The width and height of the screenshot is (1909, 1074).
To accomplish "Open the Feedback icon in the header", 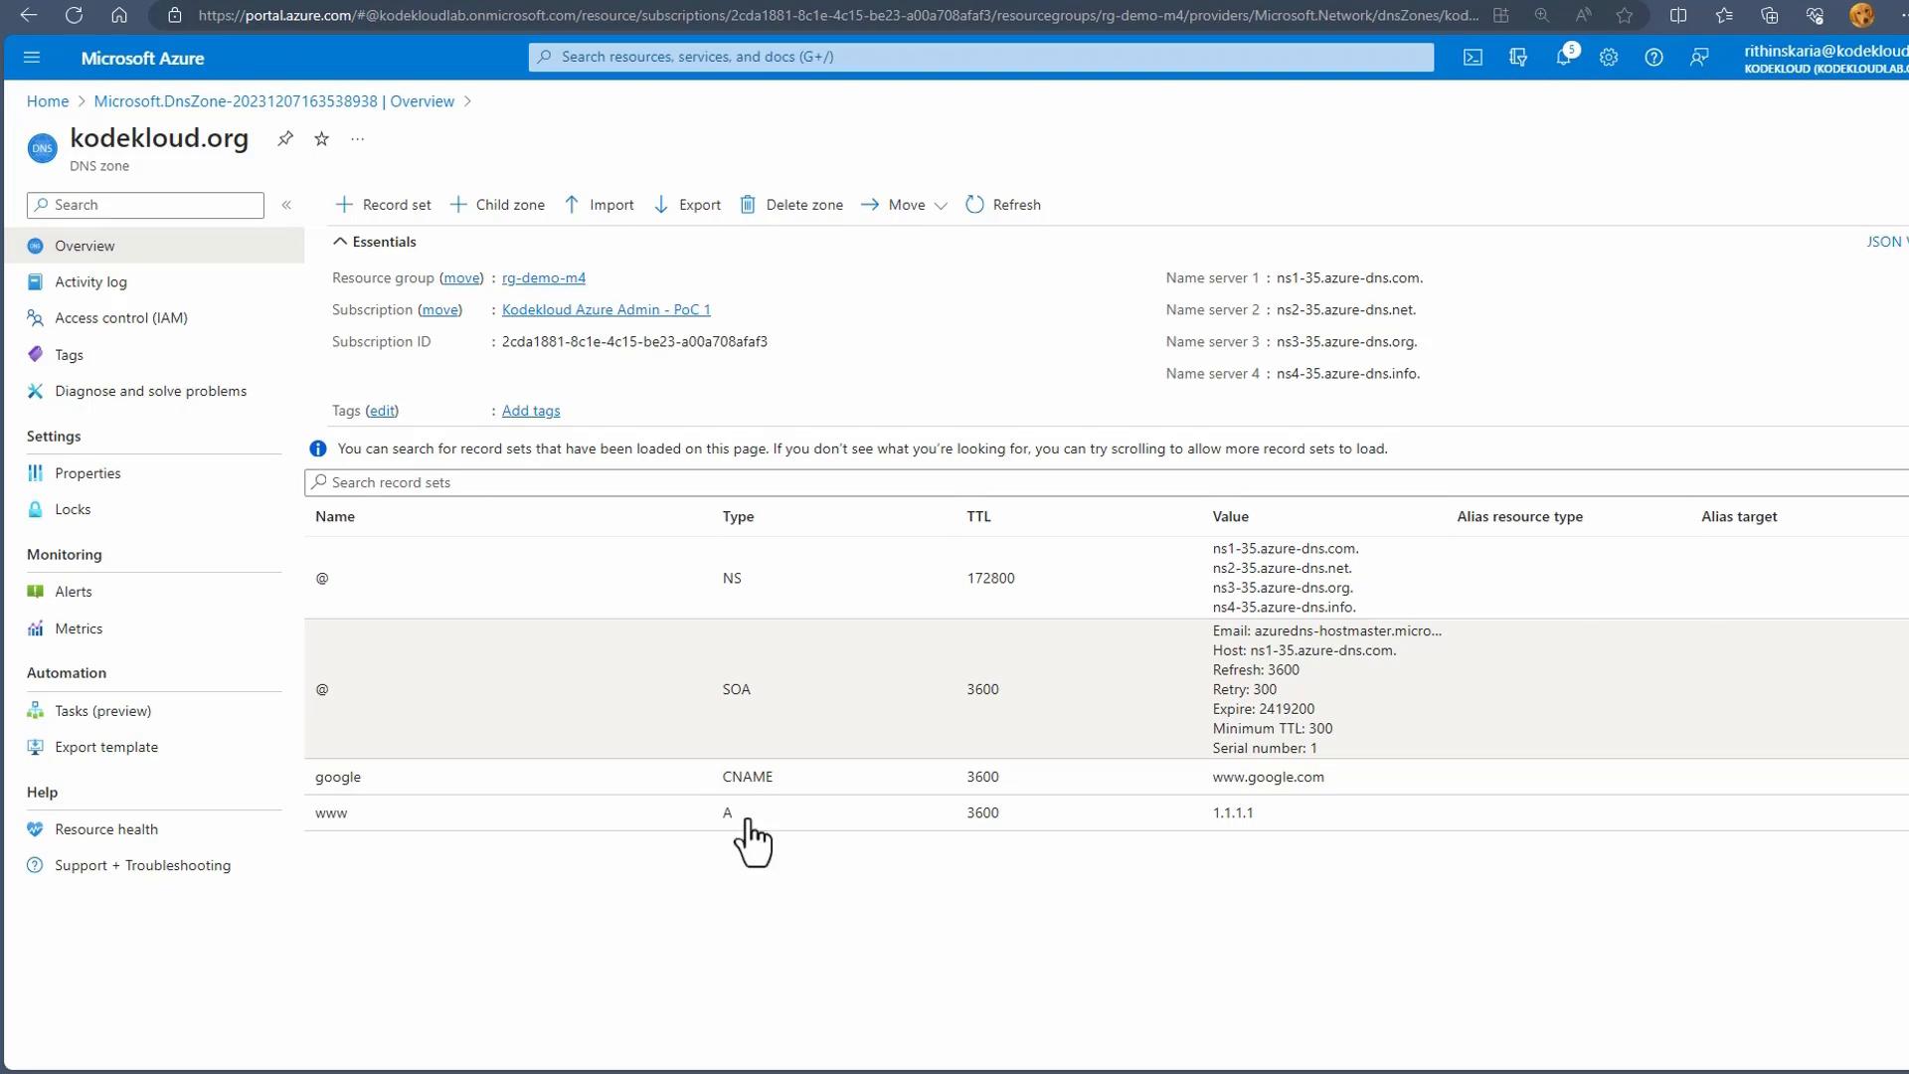I will [1699, 58].
